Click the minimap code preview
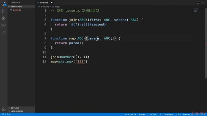 click(198, 10)
